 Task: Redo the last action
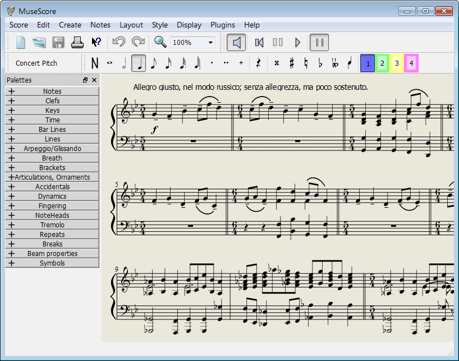pyautogui.click(x=138, y=42)
